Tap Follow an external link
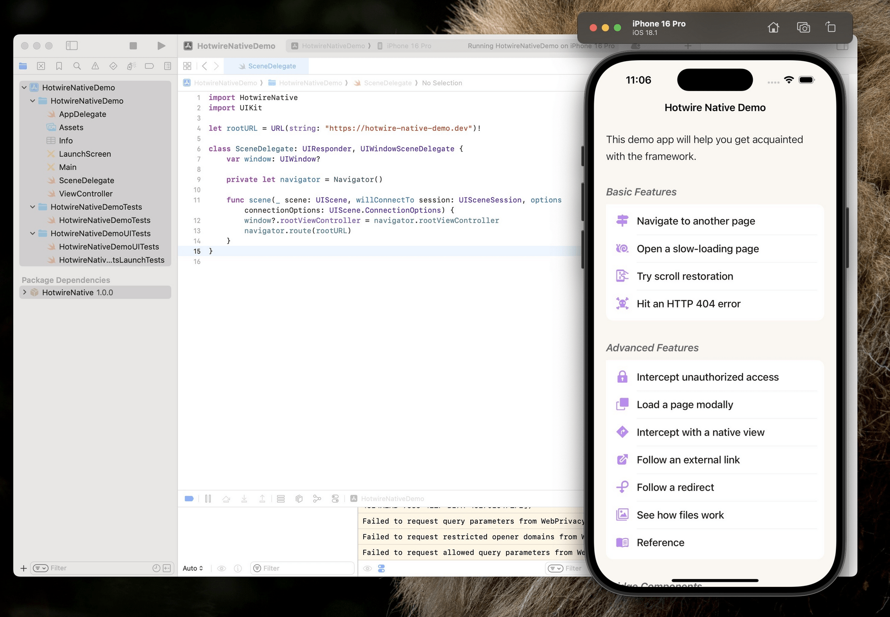This screenshot has width=890, height=617. coord(687,460)
